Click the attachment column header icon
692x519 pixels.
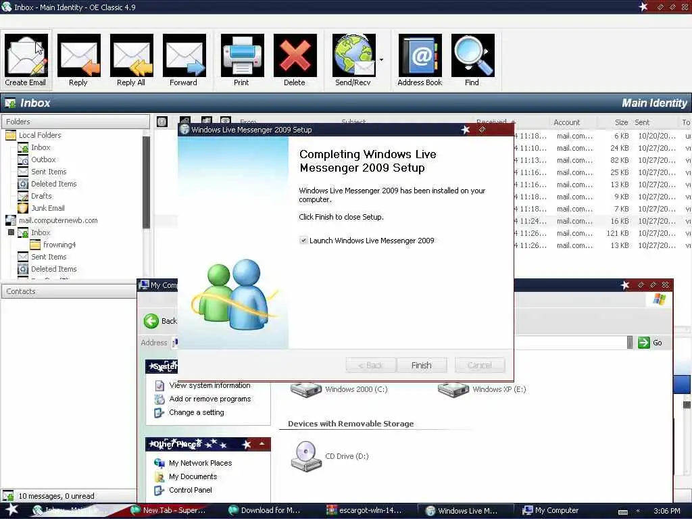(185, 120)
